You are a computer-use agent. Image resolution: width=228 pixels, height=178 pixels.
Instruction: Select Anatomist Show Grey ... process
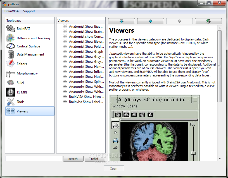pos(87,56)
